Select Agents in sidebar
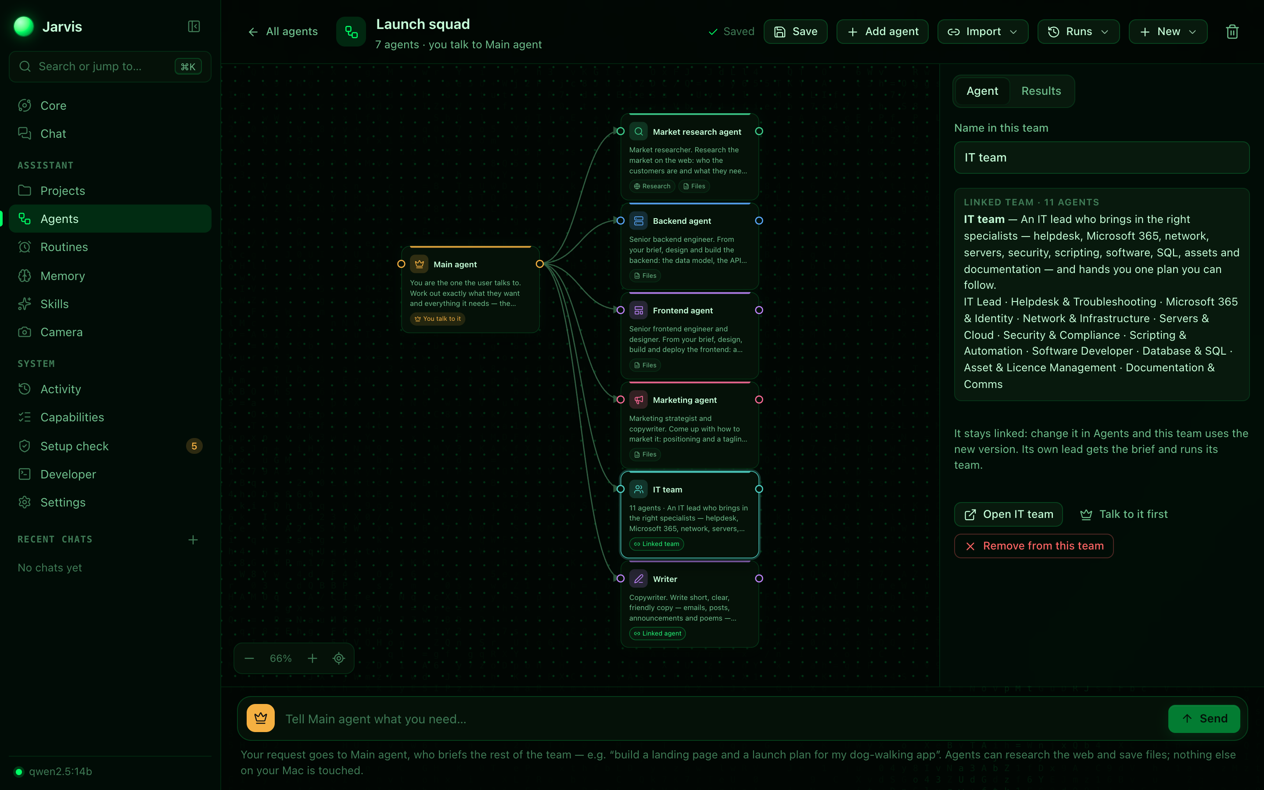Image resolution: width=1264 pixels, height=790 pixels. (x=110, y=219)
